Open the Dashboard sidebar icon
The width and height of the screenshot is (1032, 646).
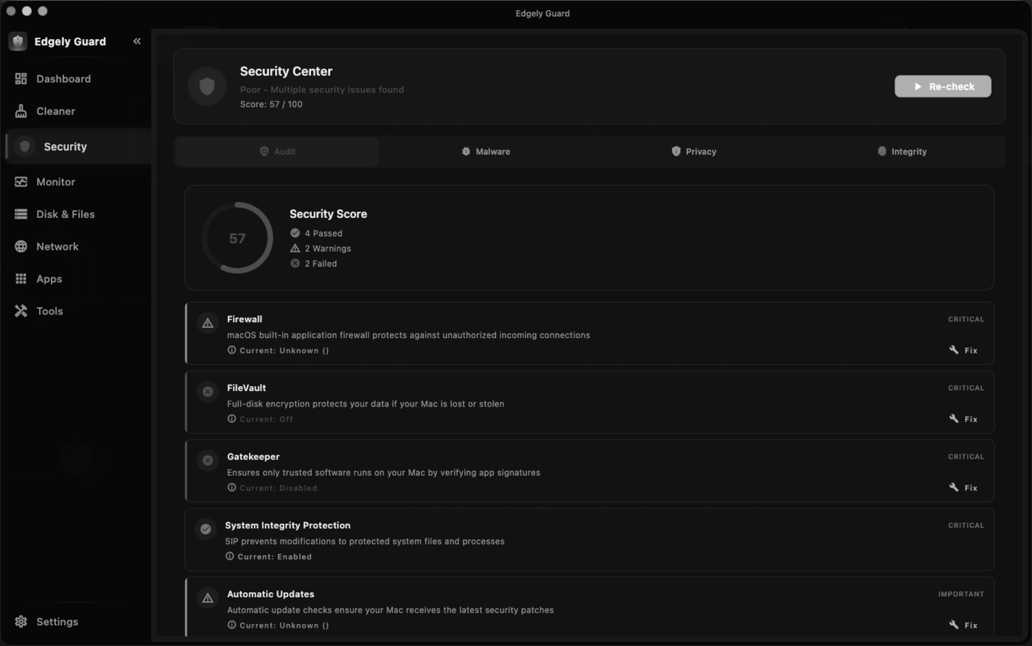coord(21,79)
